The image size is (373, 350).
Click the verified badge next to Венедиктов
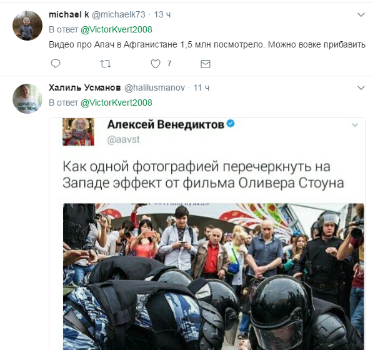[231, 124]
